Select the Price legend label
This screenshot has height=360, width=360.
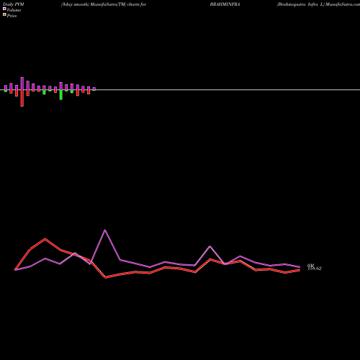(12, 16)
